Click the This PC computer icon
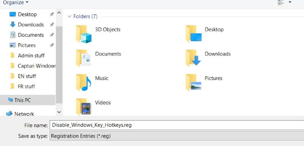 [10, 100]
